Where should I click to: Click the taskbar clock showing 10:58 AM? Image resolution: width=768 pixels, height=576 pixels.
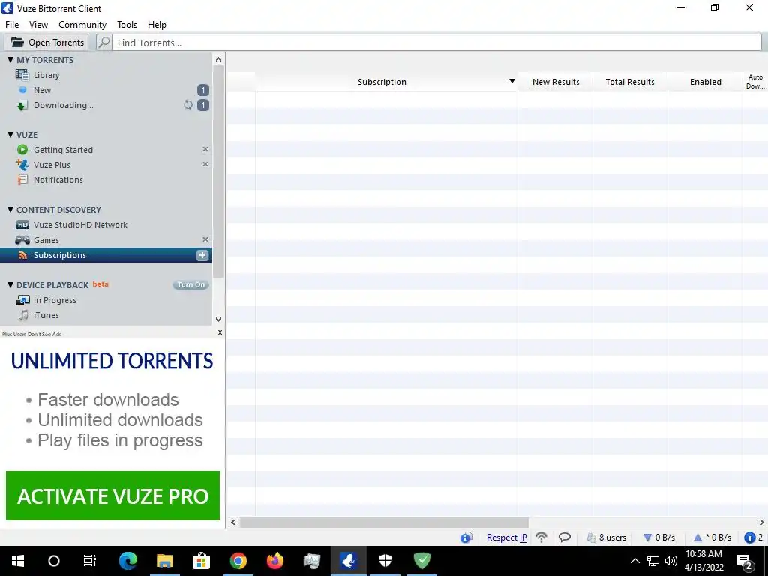703,561
